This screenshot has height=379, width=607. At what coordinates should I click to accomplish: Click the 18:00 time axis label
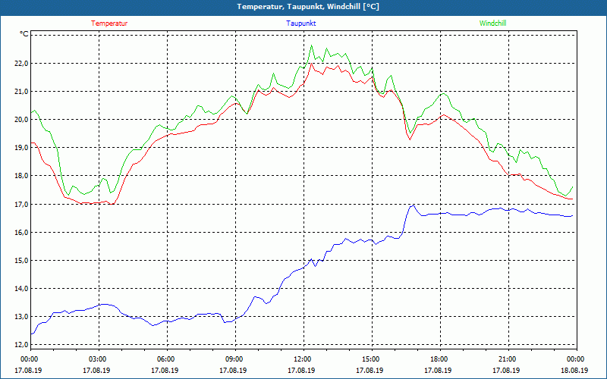[440, 359]
